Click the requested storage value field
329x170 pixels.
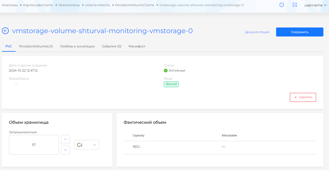[x=34, y=145]
